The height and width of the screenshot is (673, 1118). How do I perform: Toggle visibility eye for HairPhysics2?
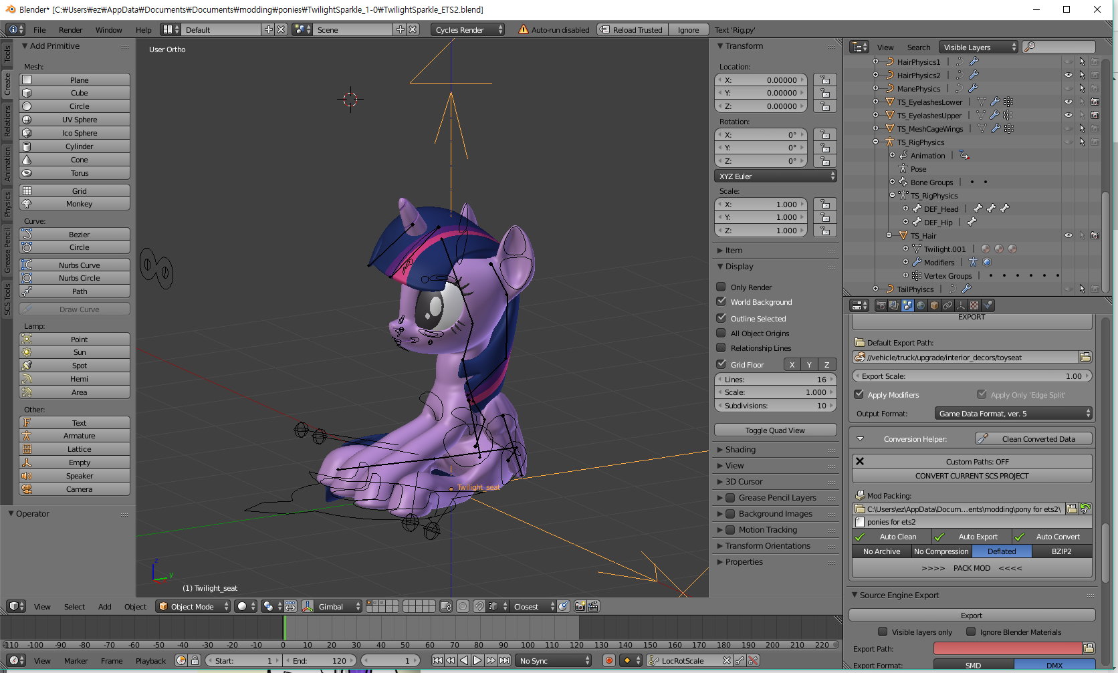[x=1068, y=75]
